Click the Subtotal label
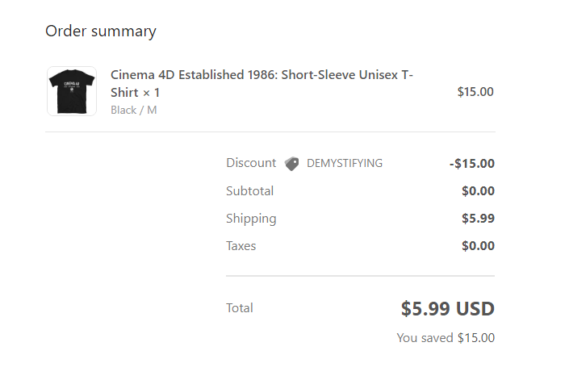Viewport: 569px width, 380px height. coord(249,191)
